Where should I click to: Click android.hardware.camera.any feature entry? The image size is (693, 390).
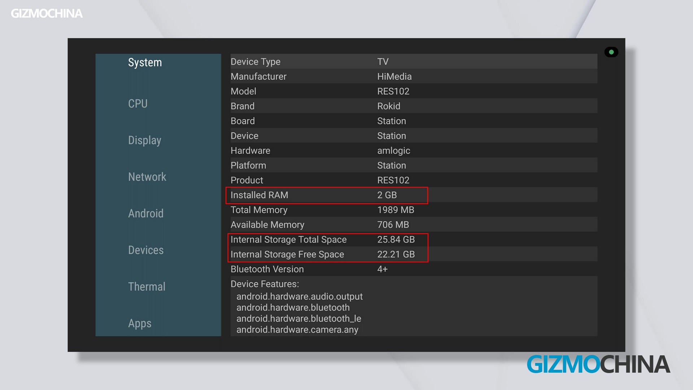297,330
